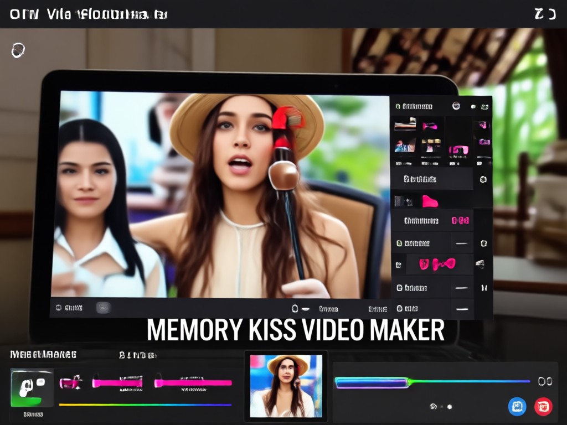This screenshot has width=567, height=425.
Task: Click the rightmost icon in the side panel header
Action: pos(484,107)
